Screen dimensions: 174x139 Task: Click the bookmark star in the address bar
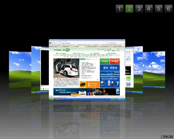click(x=108, y=43)
